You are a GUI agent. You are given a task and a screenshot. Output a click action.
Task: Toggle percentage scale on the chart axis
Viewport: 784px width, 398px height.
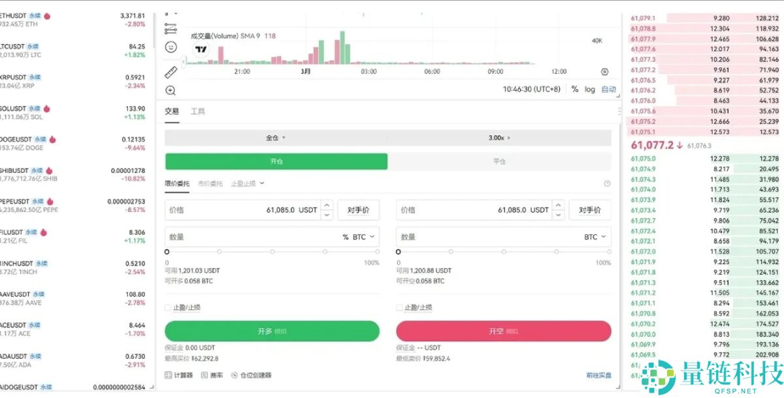coord(575,89)
